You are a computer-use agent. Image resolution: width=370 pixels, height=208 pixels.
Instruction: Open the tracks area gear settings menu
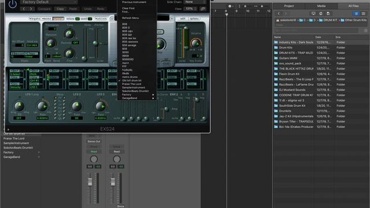point(230,6)
